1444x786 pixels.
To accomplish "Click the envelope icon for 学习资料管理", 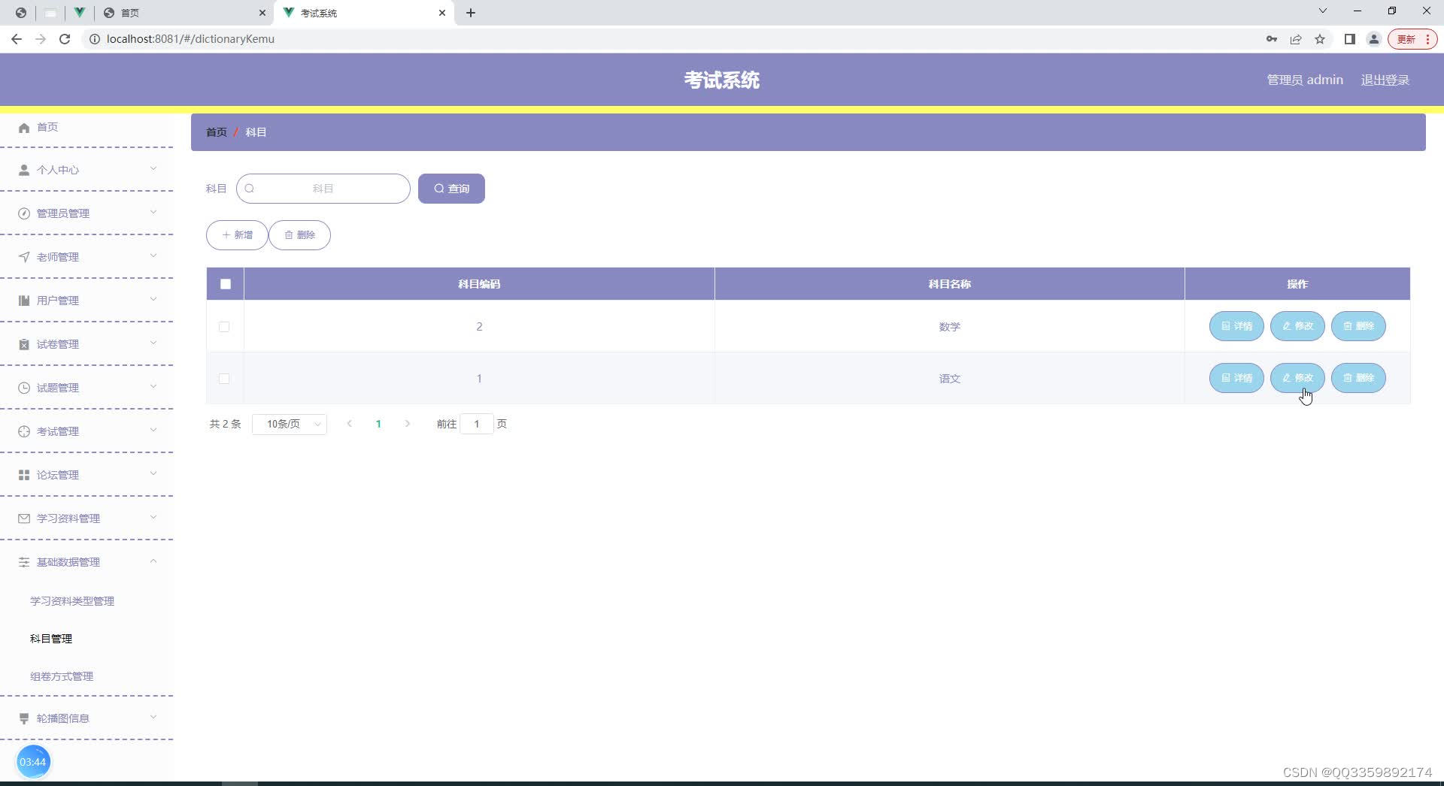I will point(24,518).
